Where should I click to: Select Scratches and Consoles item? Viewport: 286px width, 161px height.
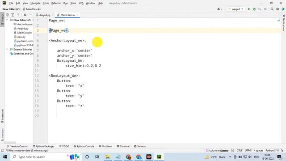click(21, 54)
